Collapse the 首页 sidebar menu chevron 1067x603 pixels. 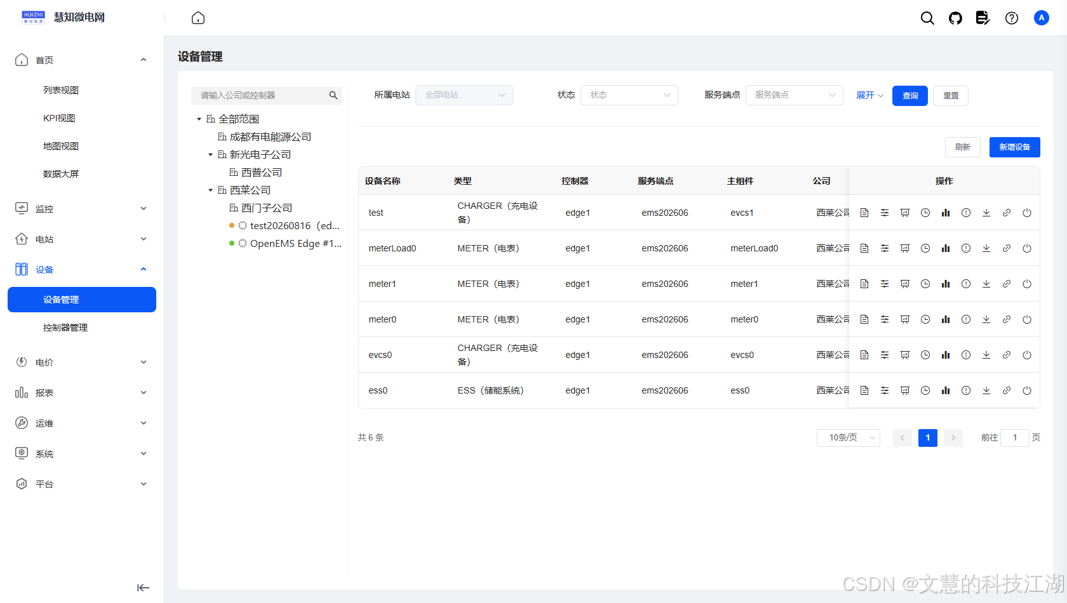pos(144,60)
